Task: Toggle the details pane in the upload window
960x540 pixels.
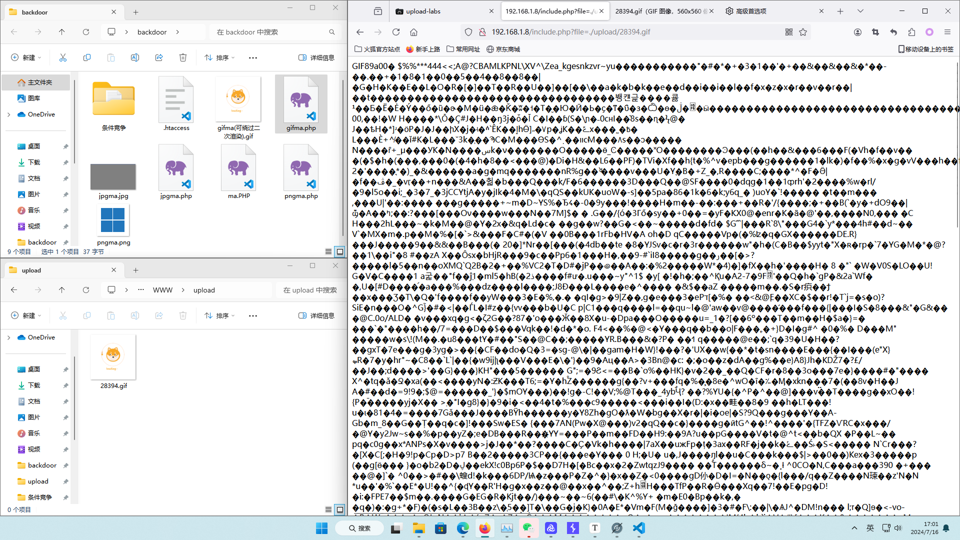Action: (316, 315)
